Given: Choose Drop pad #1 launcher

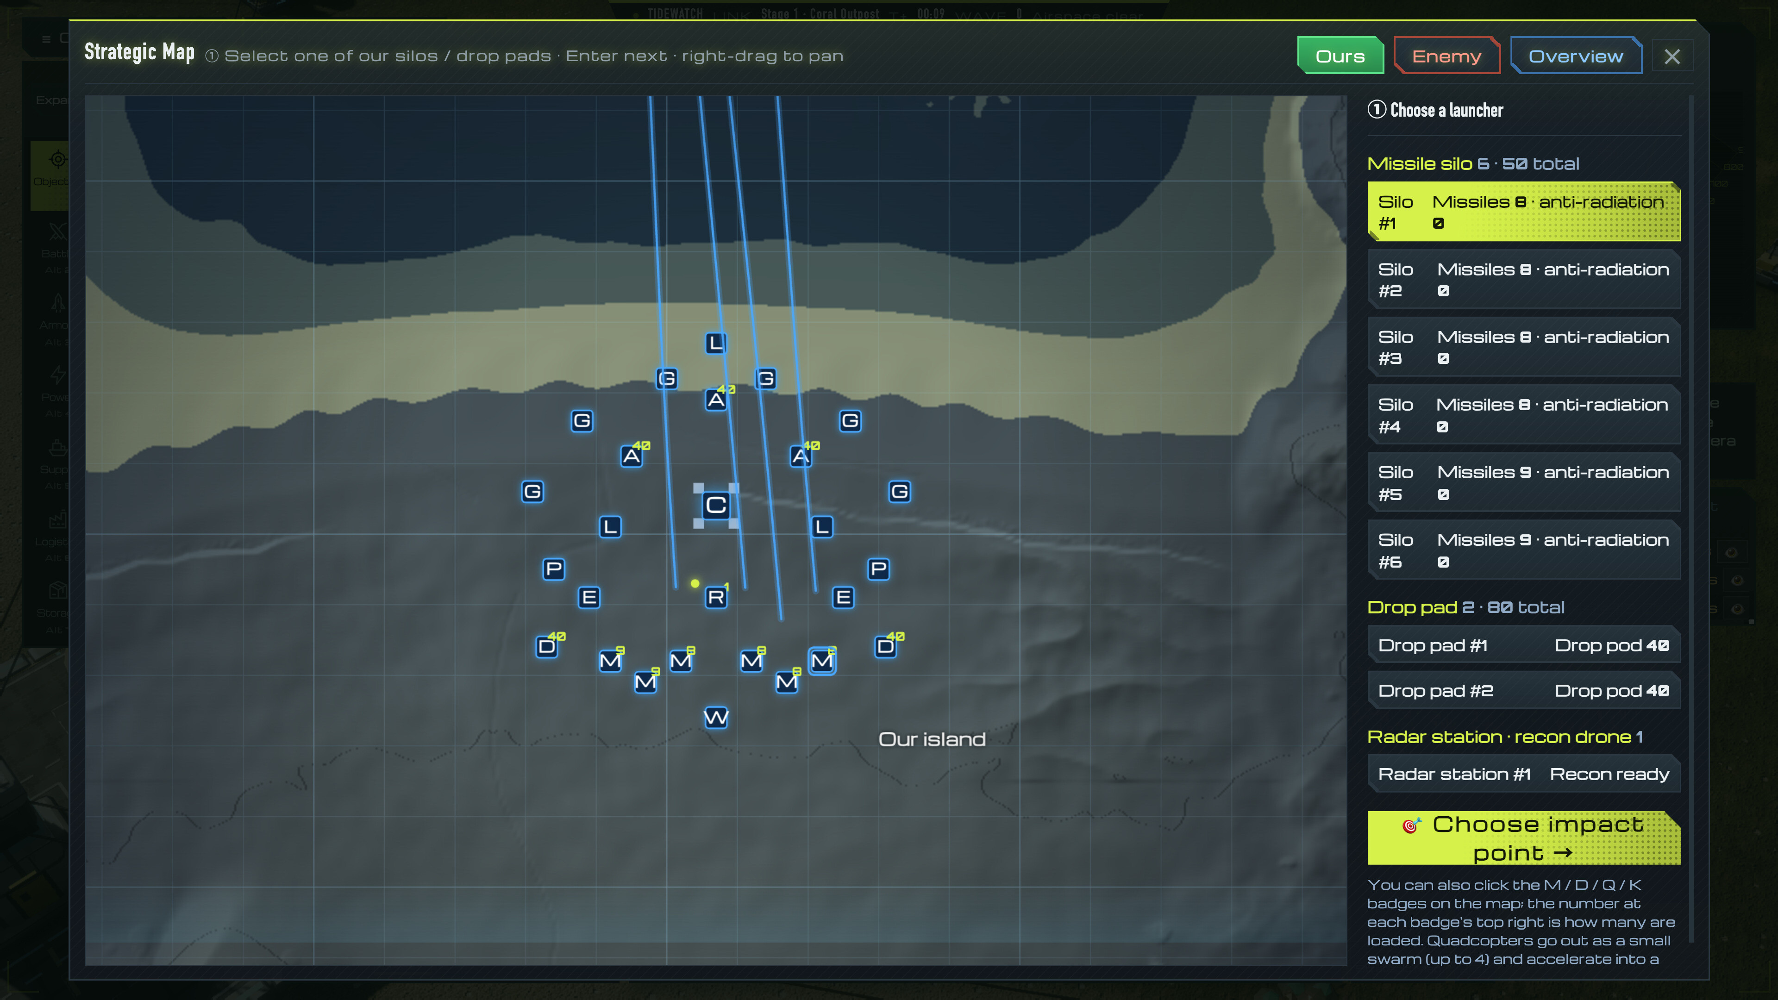Looking at the screenshot, I should tap(1523, 645).
